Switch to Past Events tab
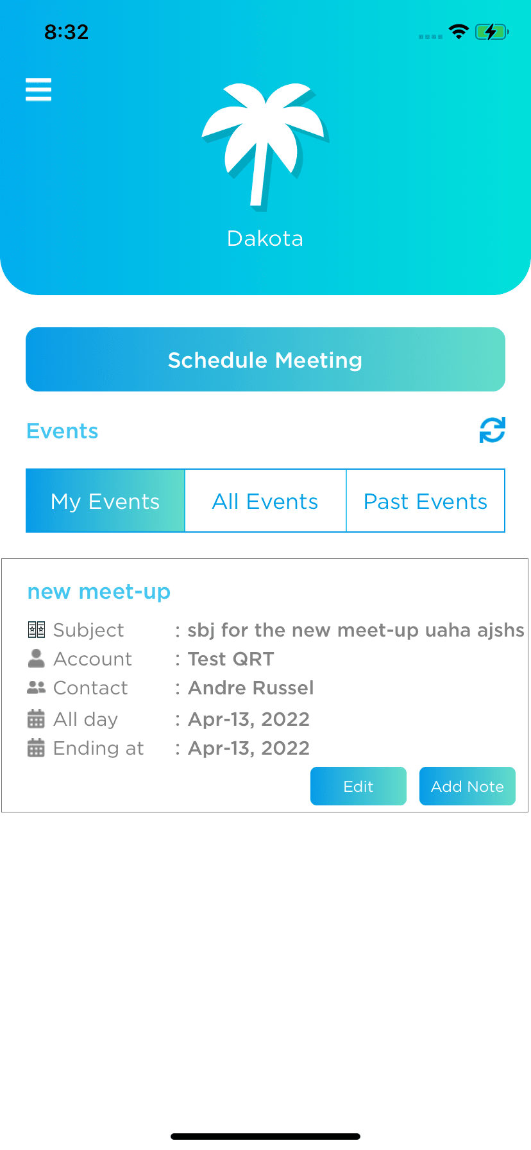531x1150 pixels. point(426,501)
